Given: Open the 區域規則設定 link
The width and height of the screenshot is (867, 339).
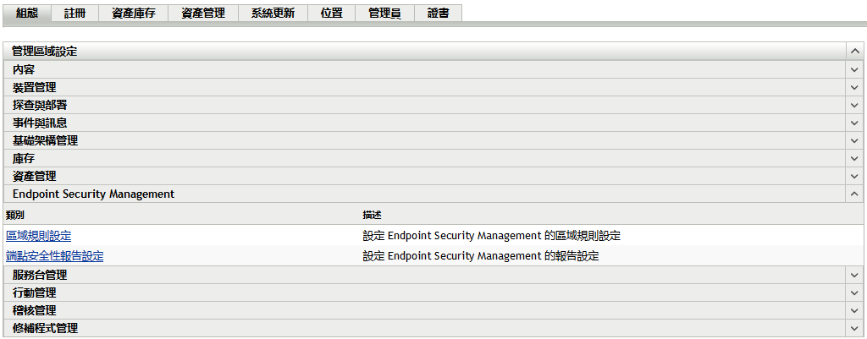Looking at the screenshot, I should [39, 236].
